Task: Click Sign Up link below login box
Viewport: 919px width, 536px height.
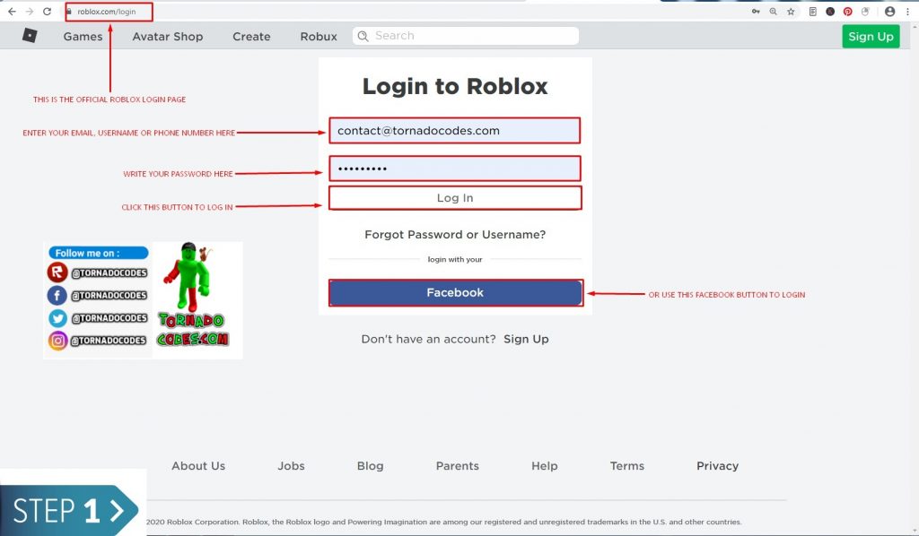Action: tap(526, 339)
